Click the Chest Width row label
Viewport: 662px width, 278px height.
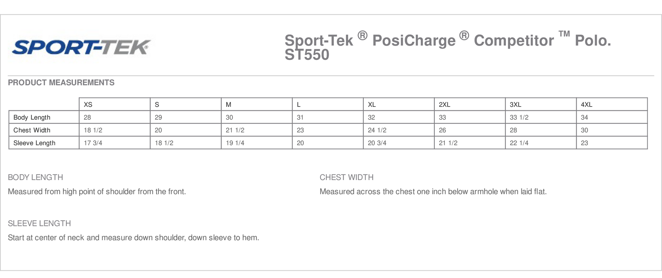click(32, 130)
